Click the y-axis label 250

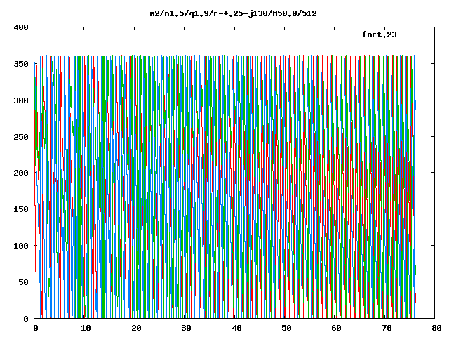coord(21,137)
